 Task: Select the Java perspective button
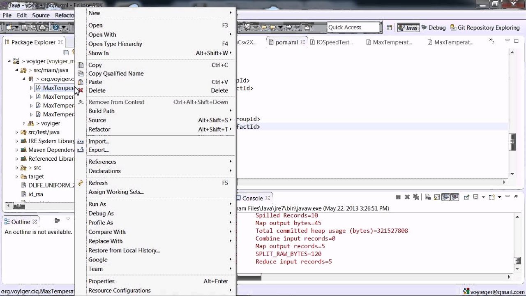[408, 28]
